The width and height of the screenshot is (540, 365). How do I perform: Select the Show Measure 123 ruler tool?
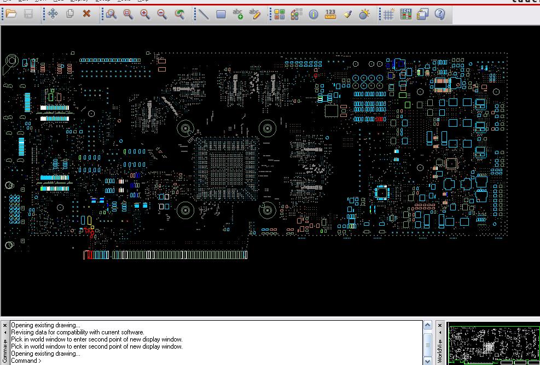(330, 14)
